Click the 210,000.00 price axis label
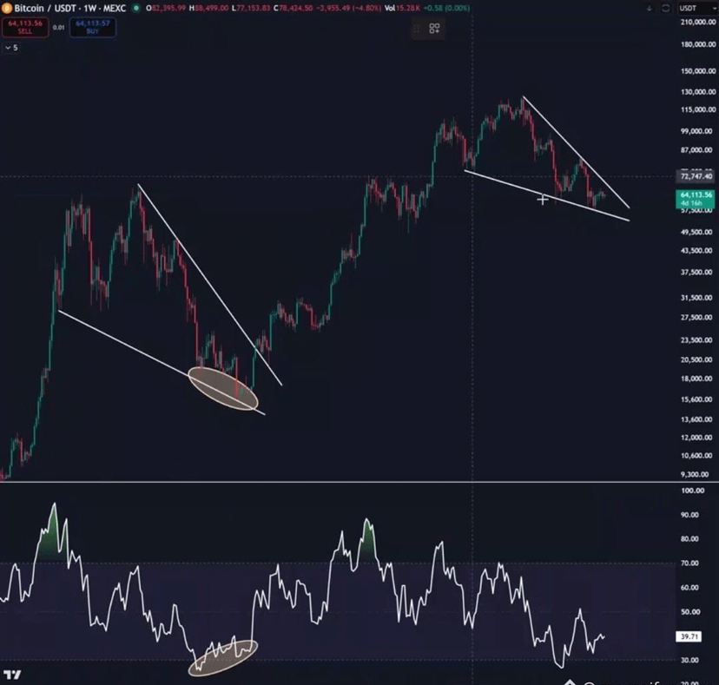This screenshot has width=719, height=685. 698,22
